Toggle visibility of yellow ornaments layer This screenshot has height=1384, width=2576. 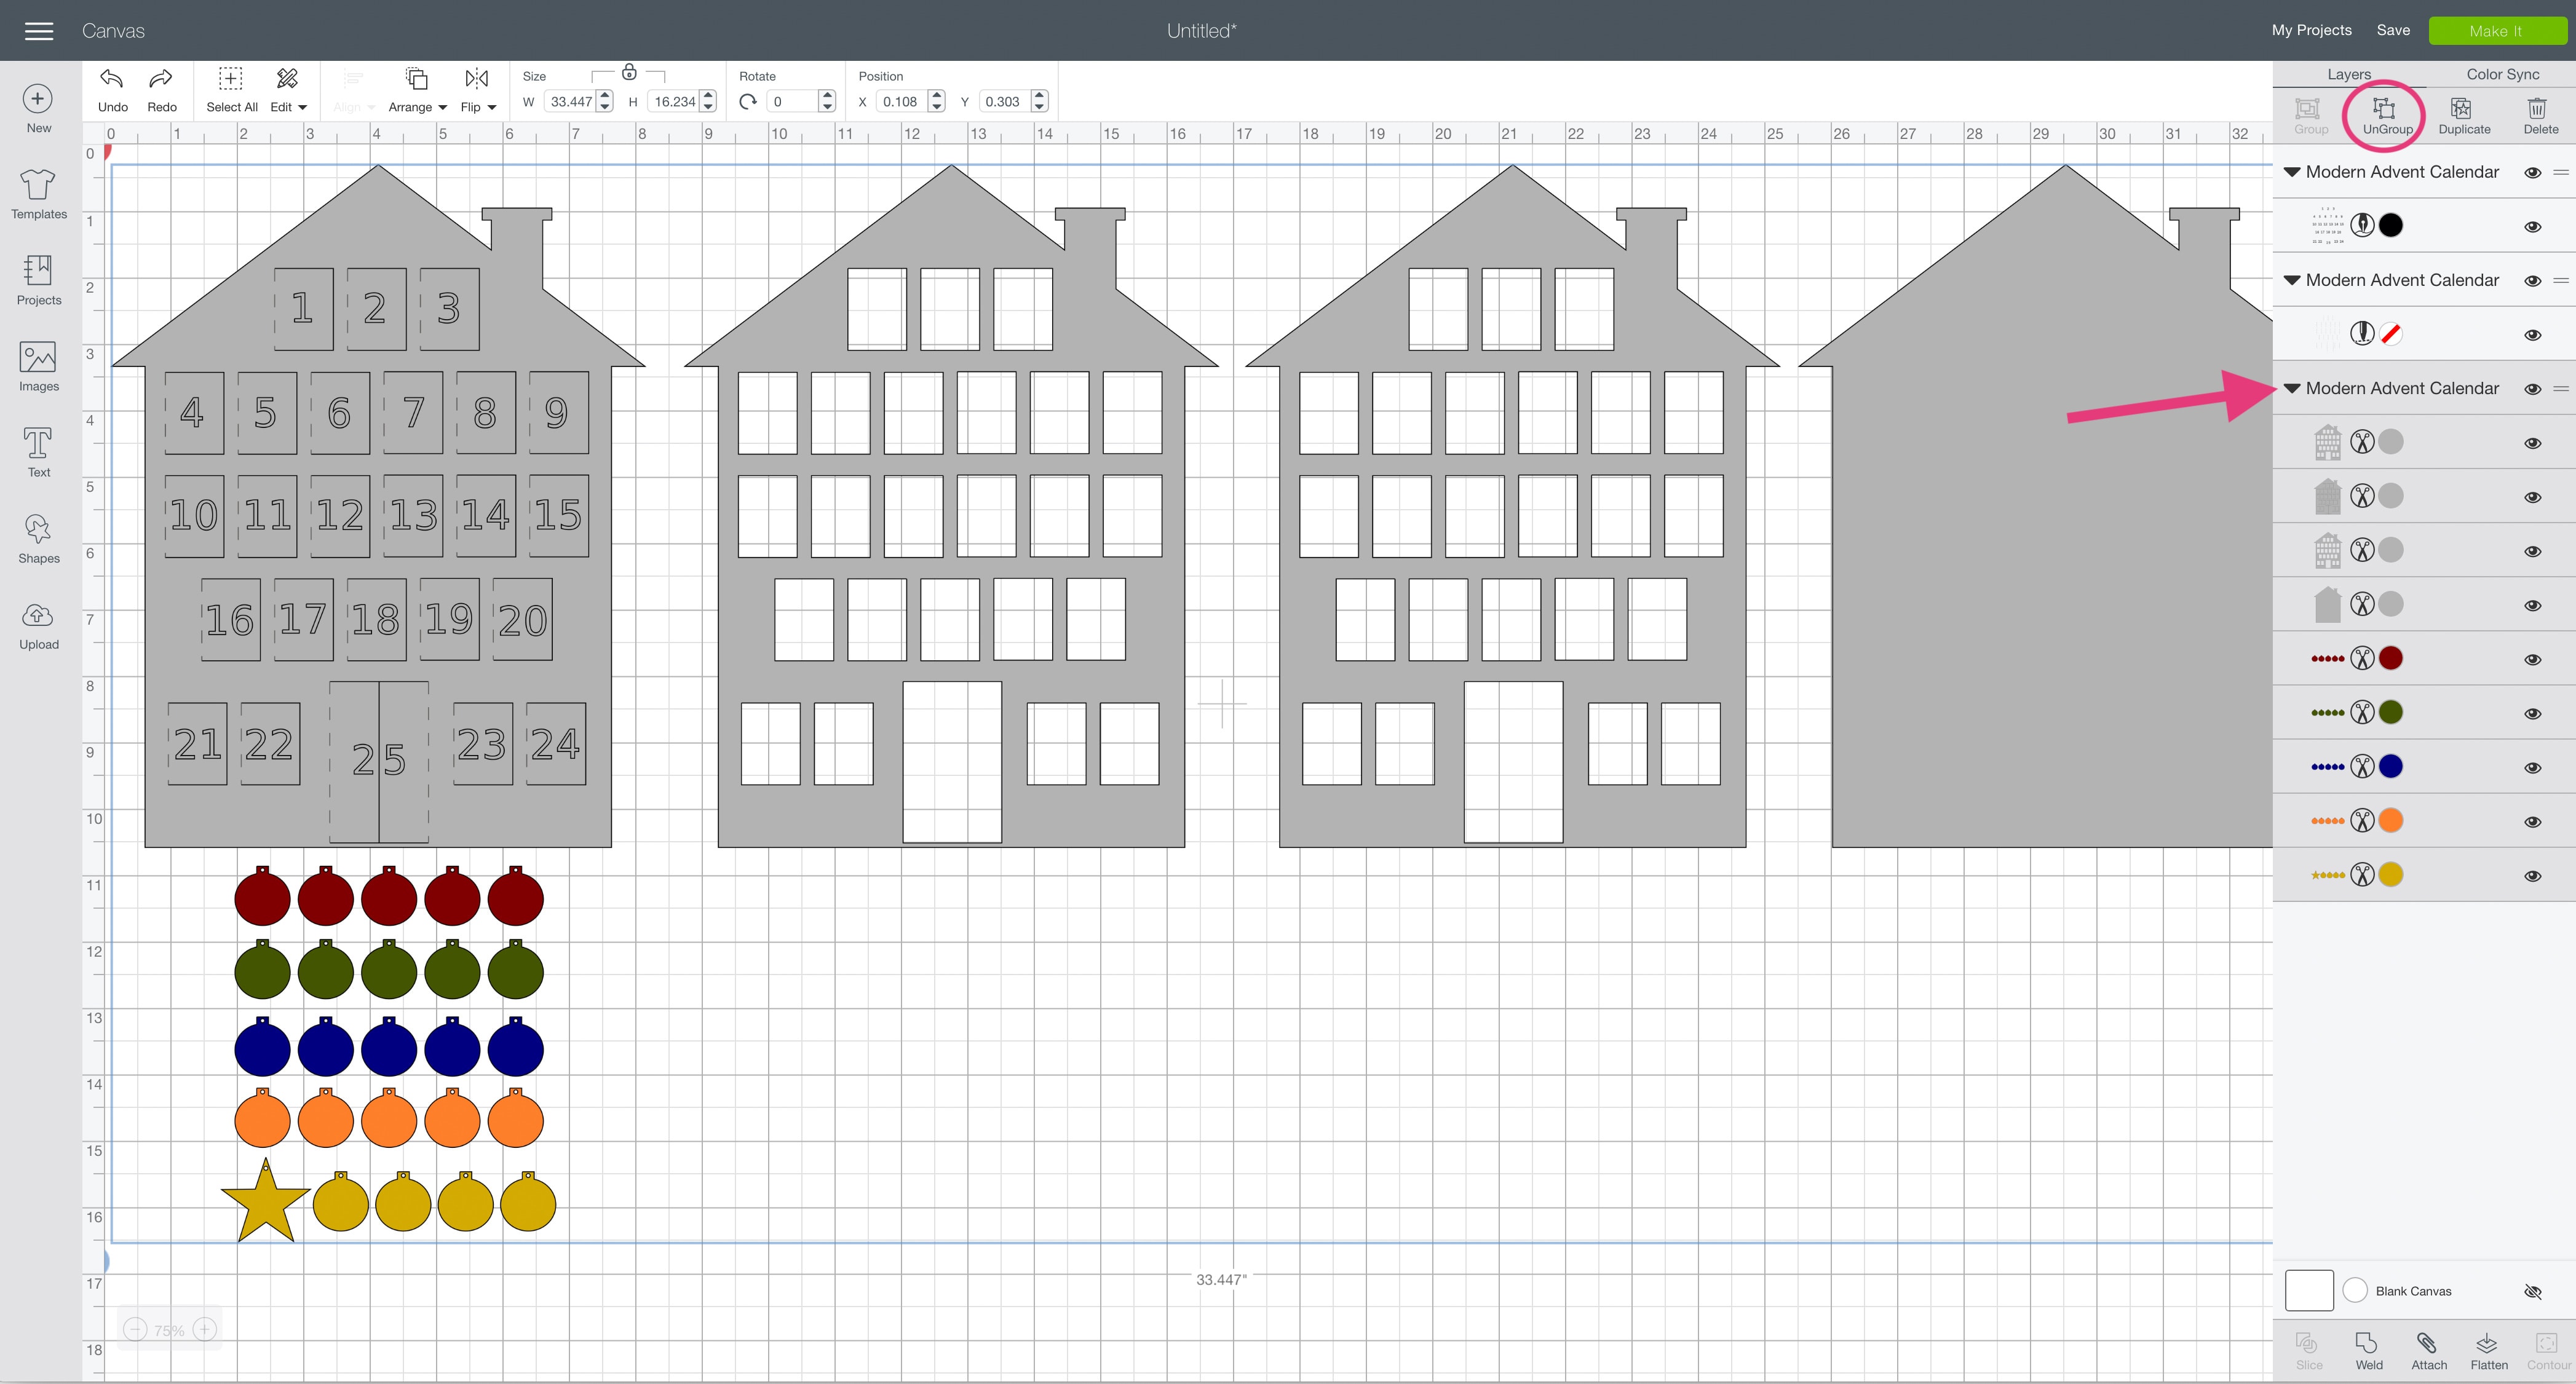click(2533, 876)
